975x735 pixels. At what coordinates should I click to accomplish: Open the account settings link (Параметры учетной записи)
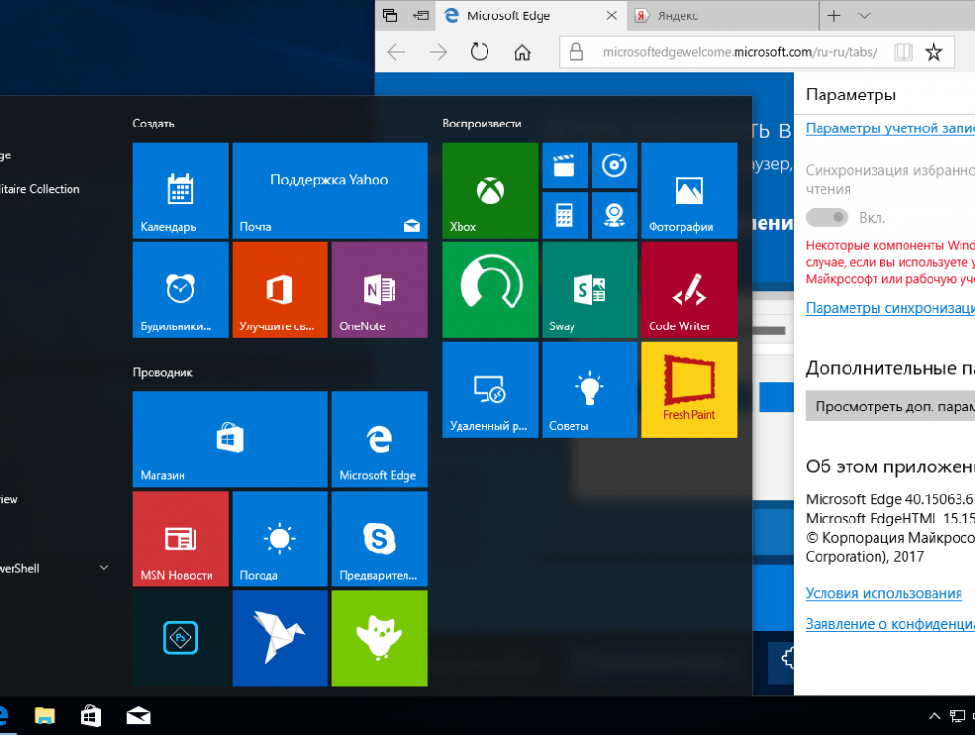click(890, 128)
